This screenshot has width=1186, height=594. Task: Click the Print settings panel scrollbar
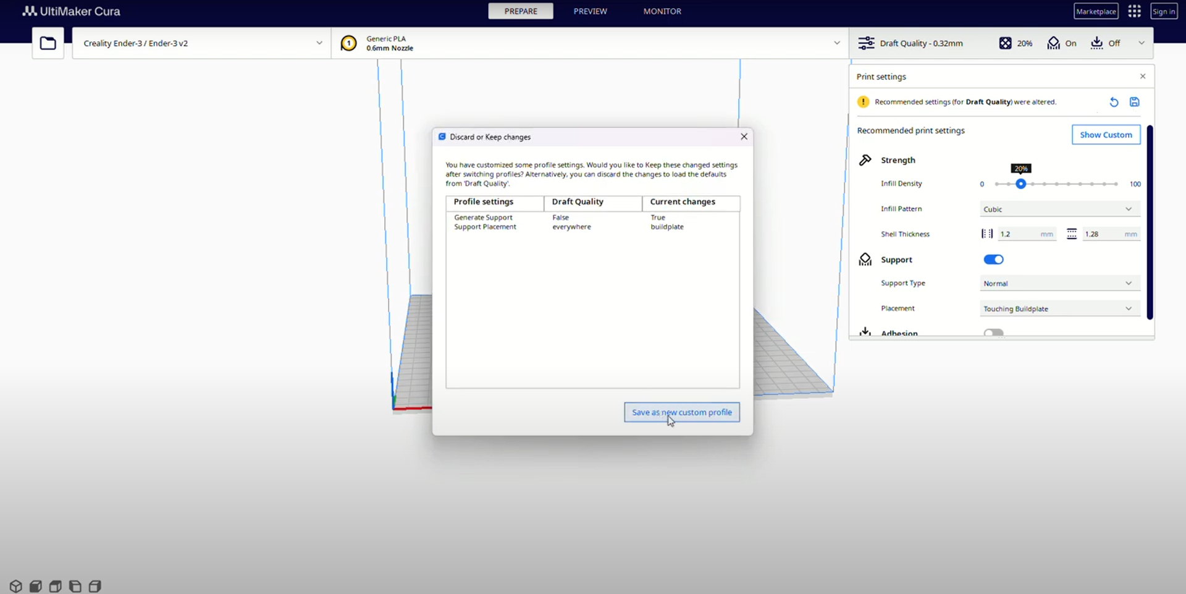tap(1150, 223)
